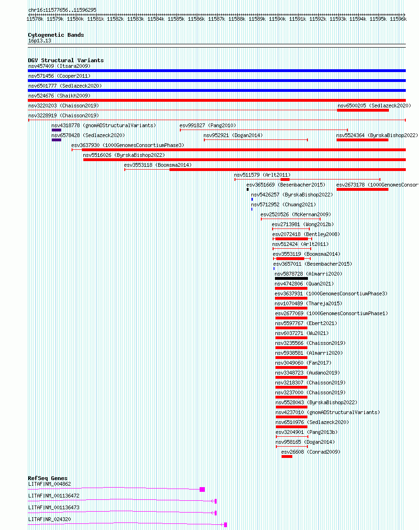This screenshot has width=419, height=530.
Task: Open nsv3228919 (Chaisson2019) variant label
Action: click(x=64, y=115)
